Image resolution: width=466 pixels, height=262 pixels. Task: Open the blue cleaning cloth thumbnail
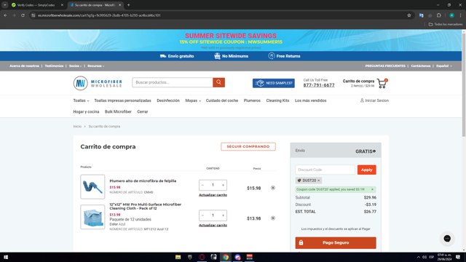(92, 217)
